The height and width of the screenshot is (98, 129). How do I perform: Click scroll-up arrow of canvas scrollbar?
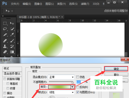click(126, 21)
